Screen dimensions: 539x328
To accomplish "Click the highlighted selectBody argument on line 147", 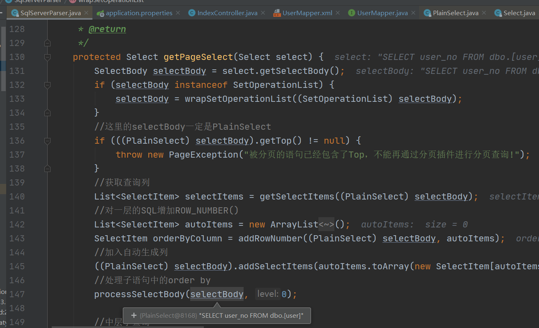I will coord(217,294).
